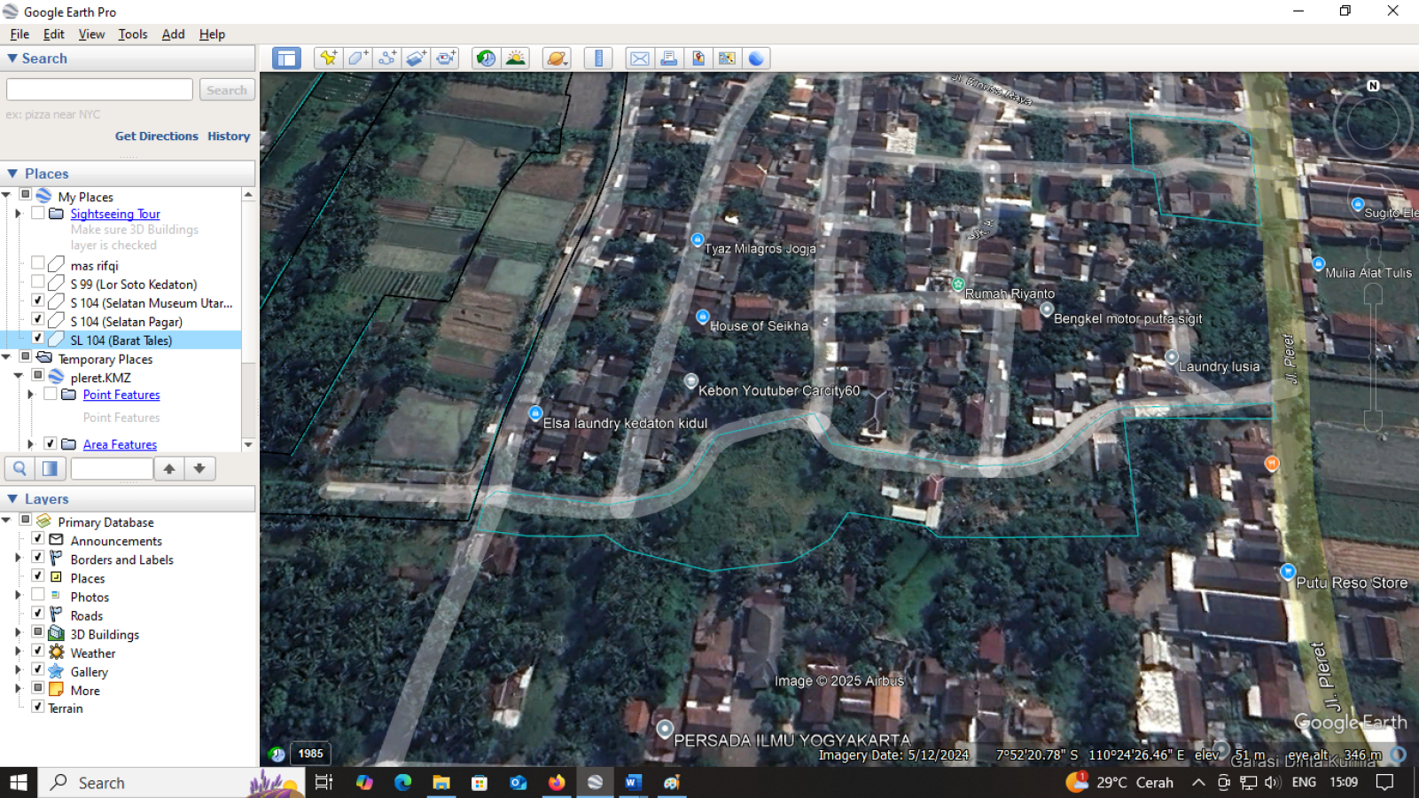Switch between Earth, Sky and planets

point(557,59)
